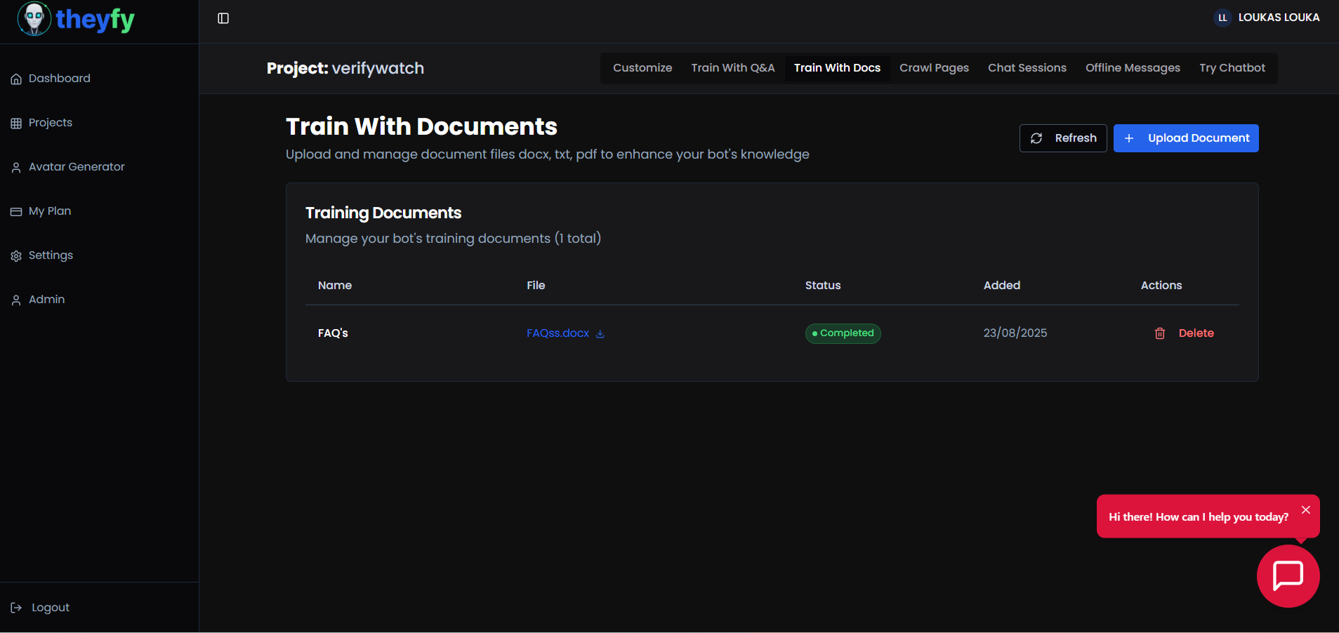Click the Project: verifywatch title
Image resolution: width=1339 pixels, height=633 pixels.
click(x=345, y=69)
